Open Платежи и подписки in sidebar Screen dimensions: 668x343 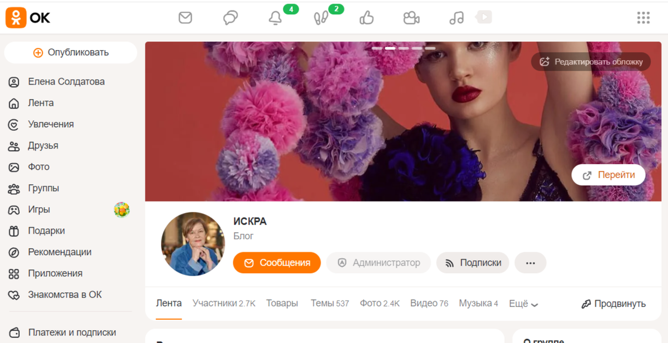click(x=72, y=332)
